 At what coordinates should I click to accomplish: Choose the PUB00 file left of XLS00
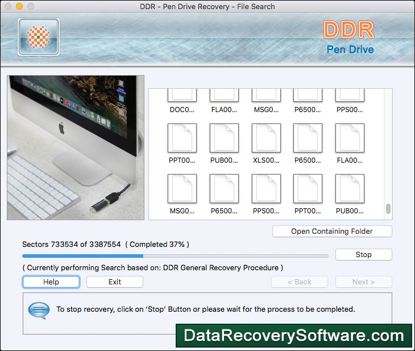click(224, 138)
